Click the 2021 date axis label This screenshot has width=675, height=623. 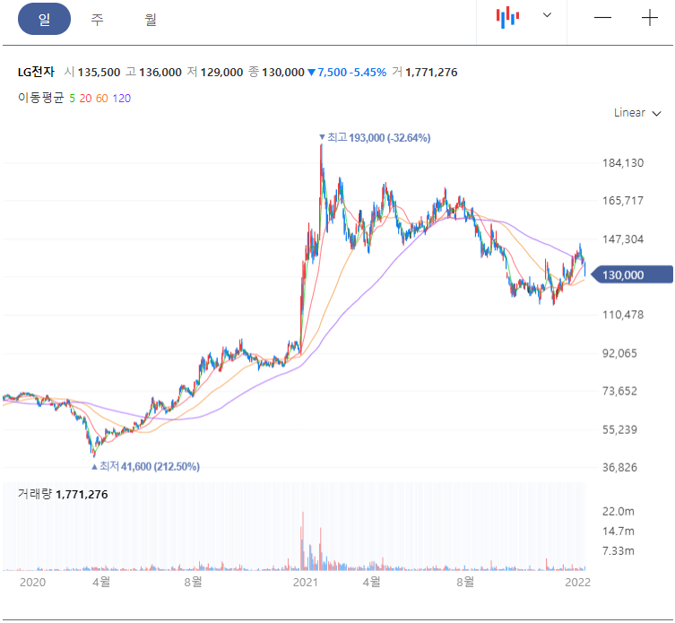point(305,583)
